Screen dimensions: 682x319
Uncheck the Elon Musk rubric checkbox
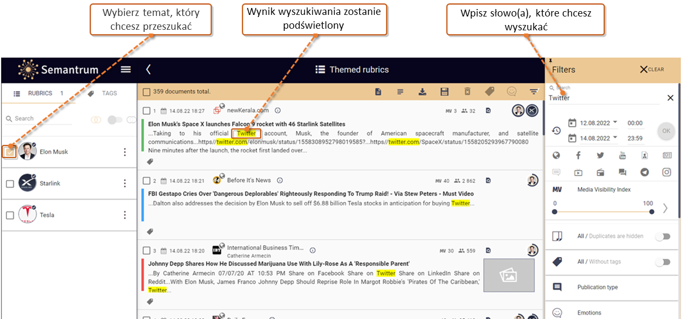pyautogui.click(x=10, y=152)
